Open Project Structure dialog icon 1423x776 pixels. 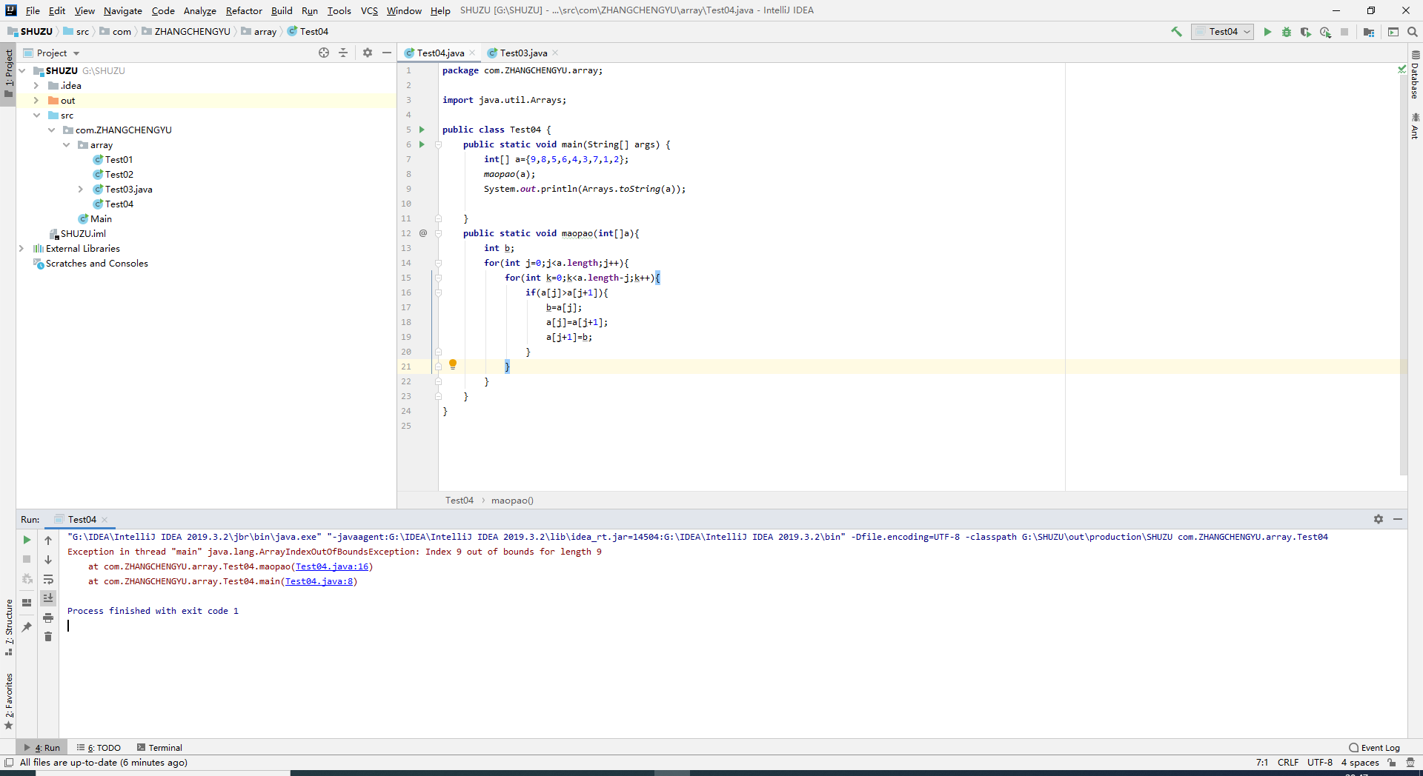(1369, 32)
